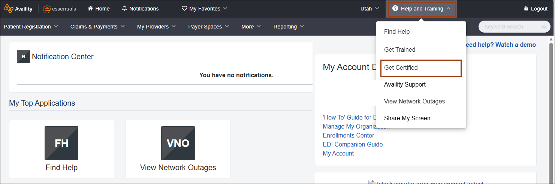
Task: Expand the Patient Registration menu
Action: tap(31, 27)
